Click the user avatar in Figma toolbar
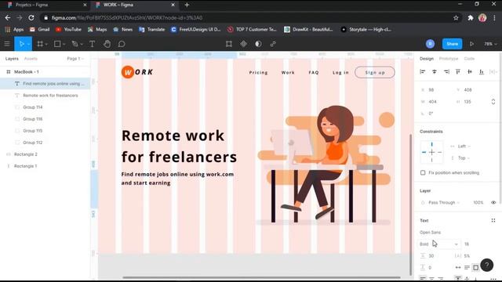This screenshot has width=502, height=282. click(430, 44)
